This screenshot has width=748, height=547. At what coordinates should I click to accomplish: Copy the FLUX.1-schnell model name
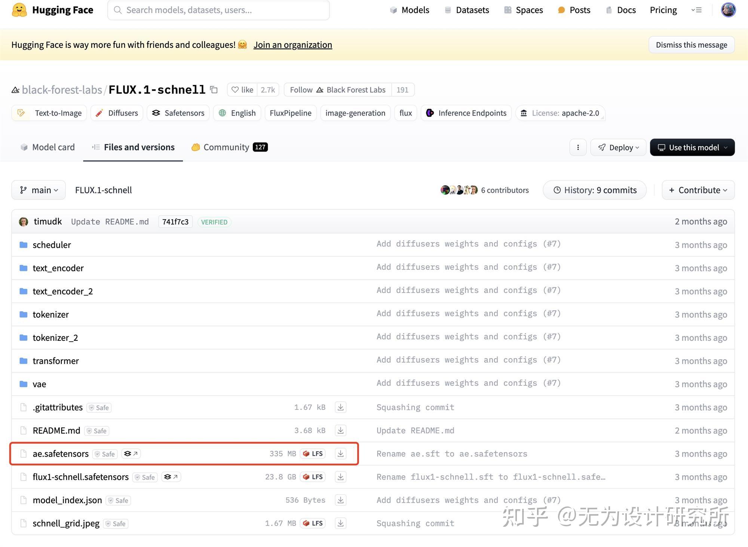pos(213,90)
